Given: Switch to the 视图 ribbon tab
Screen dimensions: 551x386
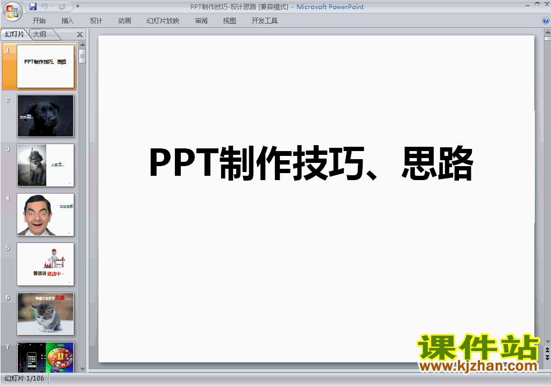Looking at the screenshot, I should coord(229,21).
